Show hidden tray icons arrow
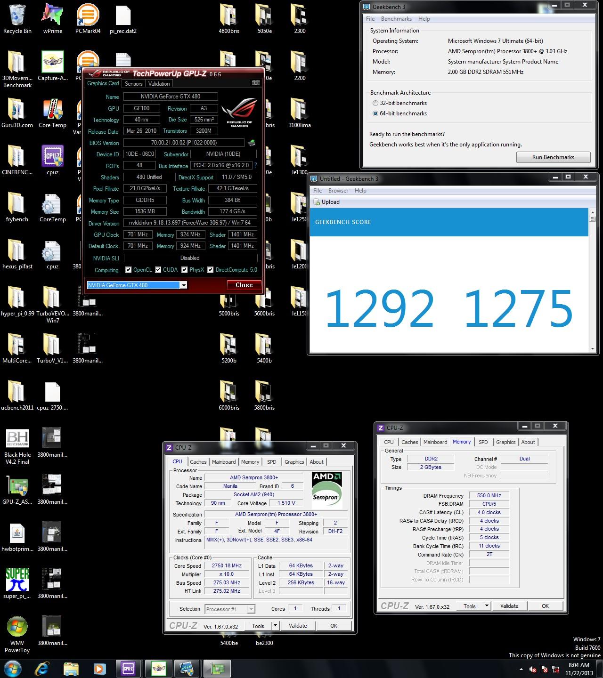The image size is (603, 678). [x=521, y=669]
